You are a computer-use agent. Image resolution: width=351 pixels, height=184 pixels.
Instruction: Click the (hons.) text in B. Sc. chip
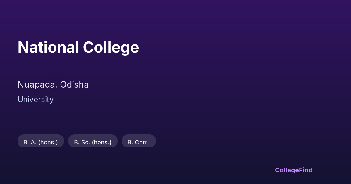101,143
